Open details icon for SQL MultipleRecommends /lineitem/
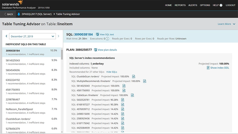The height and width of the screenshot is (134, 238). click(145, 81)
